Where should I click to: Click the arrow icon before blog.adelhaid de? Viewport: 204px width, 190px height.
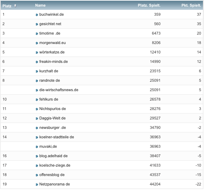37,156
